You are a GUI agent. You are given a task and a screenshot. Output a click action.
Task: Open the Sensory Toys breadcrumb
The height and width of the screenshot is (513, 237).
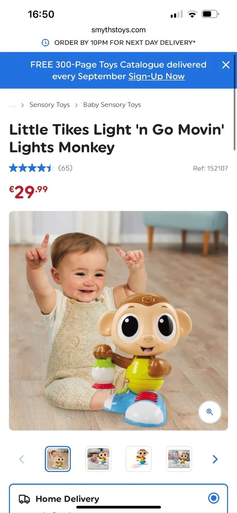[x=50, y=105]
